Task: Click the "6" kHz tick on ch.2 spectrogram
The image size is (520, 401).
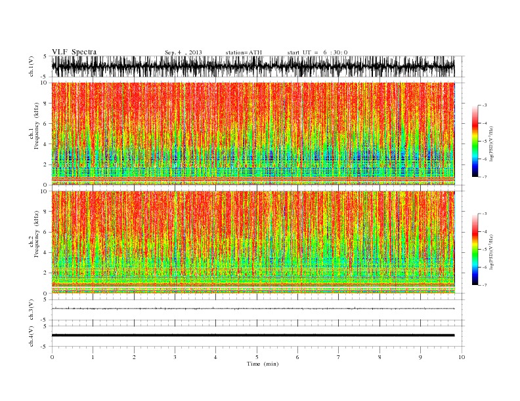Action: (45, 232)
